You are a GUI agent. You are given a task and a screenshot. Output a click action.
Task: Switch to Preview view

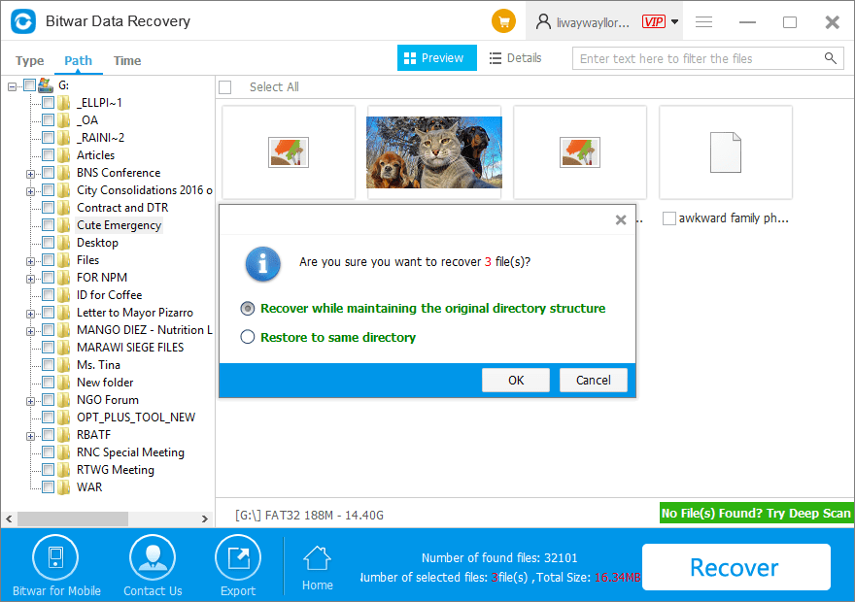436,58
